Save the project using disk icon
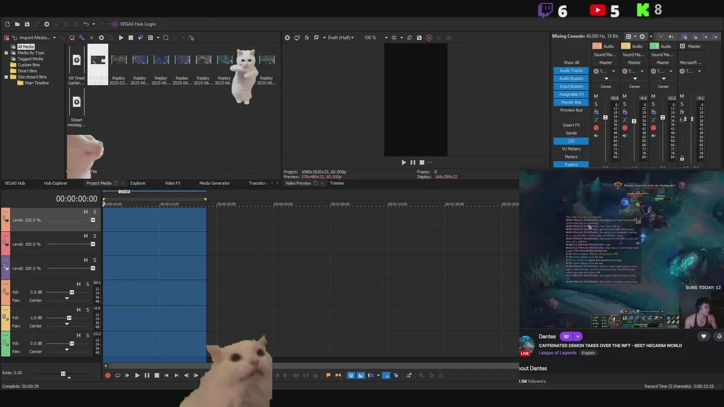This screenshot has height=407, width=724. pyautogui.click(x=27, y=24)
